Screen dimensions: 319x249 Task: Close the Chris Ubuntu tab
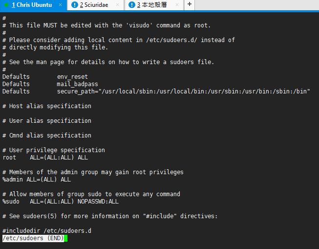click(x=60, y=5)
